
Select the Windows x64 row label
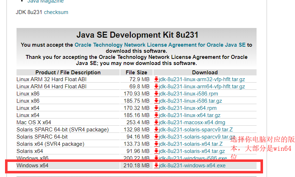pyautogui.click(x=32, y=166)
